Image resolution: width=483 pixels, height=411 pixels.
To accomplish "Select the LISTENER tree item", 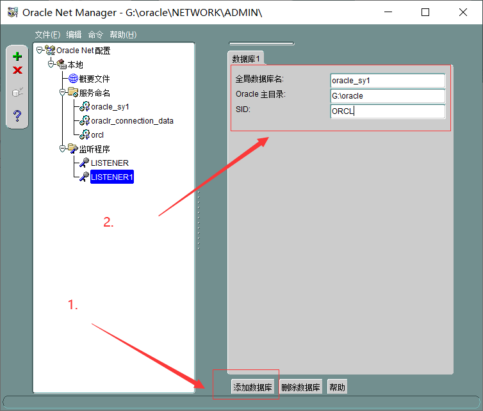I will pos(110,163).
